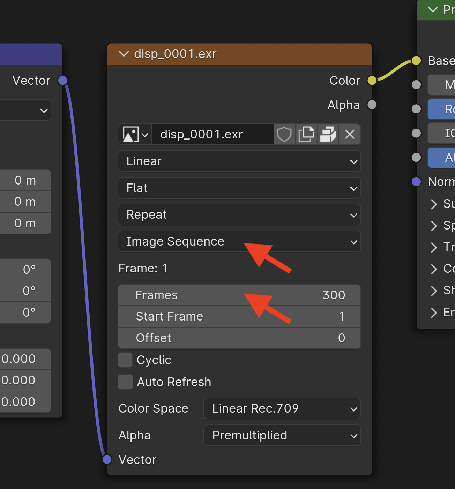Expand the Sp panel chevron
This screenshot has width=455, height=489.
tap(434, 226)
